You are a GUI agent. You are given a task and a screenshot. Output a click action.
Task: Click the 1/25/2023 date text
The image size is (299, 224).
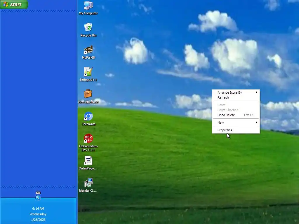[x=38, y=220]
